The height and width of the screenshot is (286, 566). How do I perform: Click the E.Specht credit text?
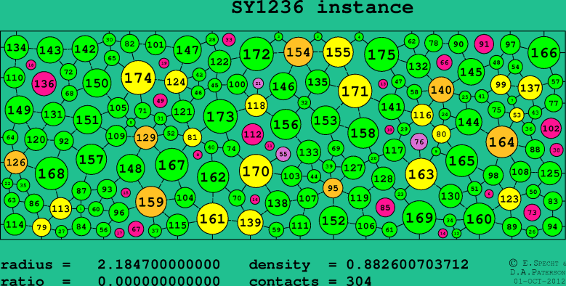click(x=538, y=263)
